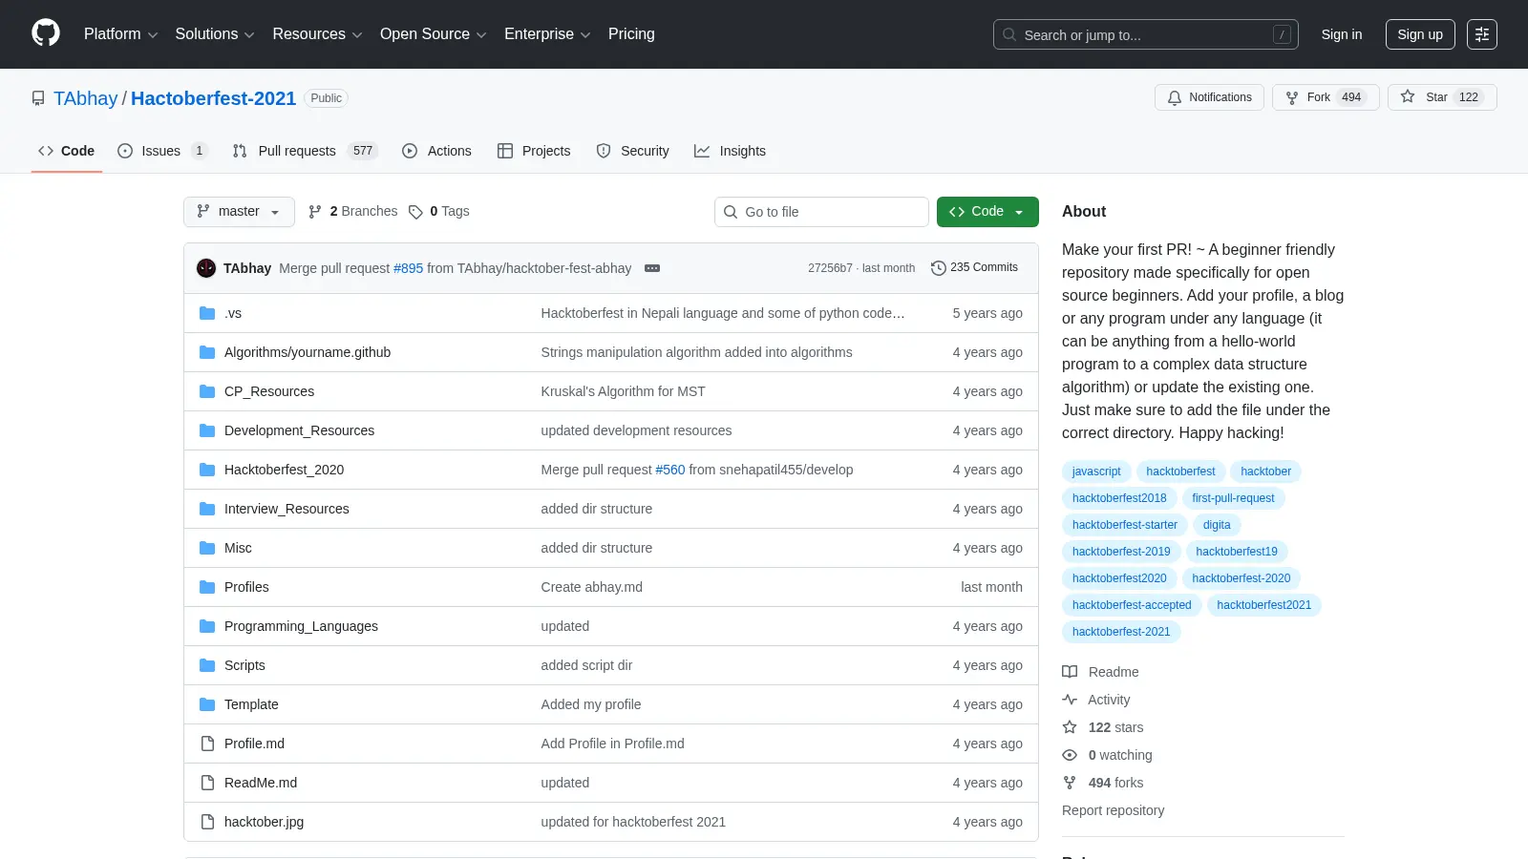The height and width of the screenshot is (859, 1528).
Task: Switch to the Insights tab
Action: point(730,151)
